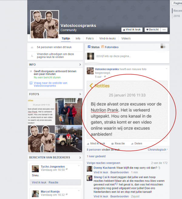Open the Vind-ik-leuks tab
This screenshot has width=182, height=199.
point(107,39)
